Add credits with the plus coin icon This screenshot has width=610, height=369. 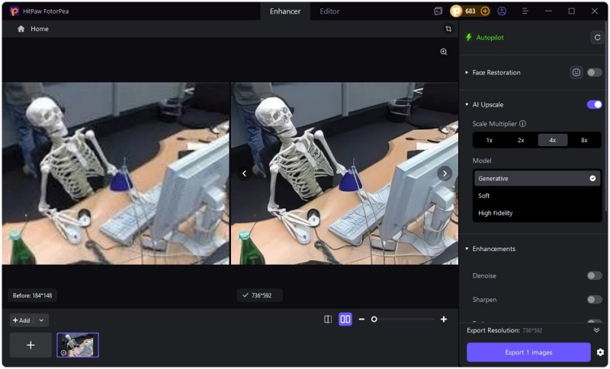pos(485,11)
